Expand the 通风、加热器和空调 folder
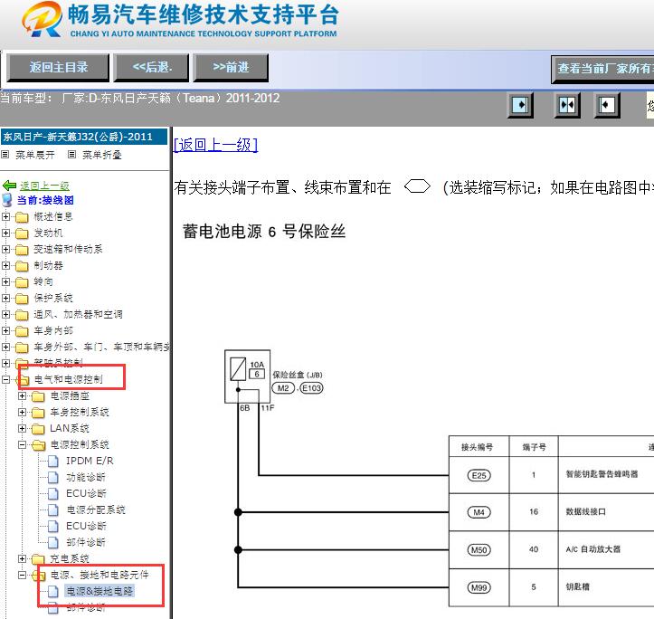The width and height of the screenshot is (654, 619). click(x=5, y=314)
